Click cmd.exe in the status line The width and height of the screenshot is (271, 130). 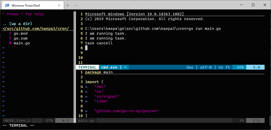pyautogui.click(x=109, y=67)
